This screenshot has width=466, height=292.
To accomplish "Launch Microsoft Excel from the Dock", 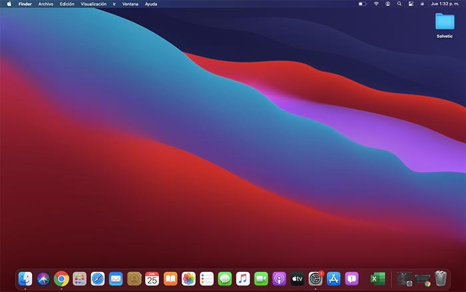I will (377, 279).
